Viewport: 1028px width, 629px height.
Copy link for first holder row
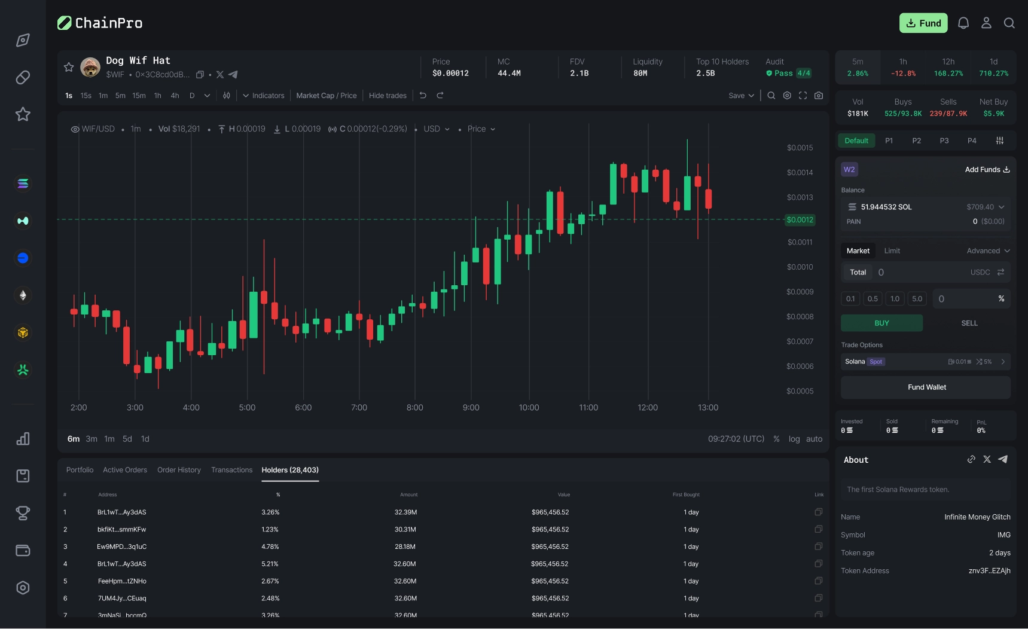point(818,512)
